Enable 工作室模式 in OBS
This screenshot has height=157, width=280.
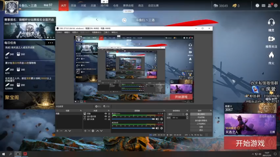(201, 124)
